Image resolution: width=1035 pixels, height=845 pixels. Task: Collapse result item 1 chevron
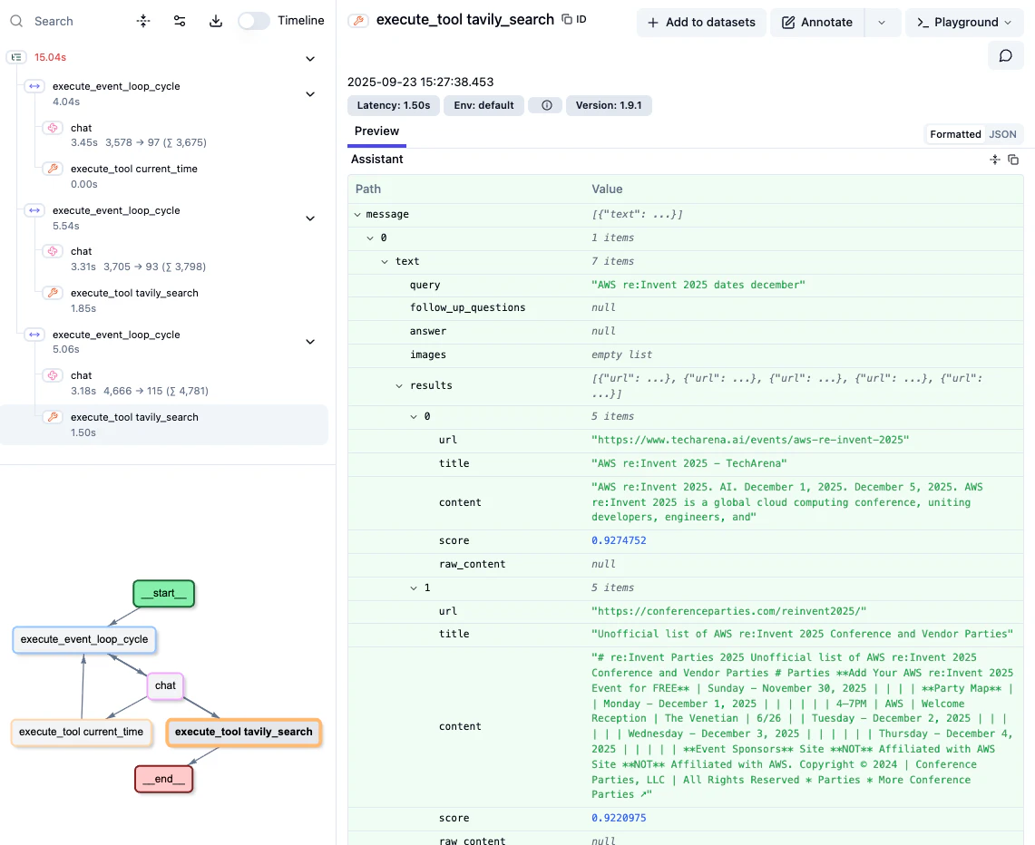click(x=414, y=588)
